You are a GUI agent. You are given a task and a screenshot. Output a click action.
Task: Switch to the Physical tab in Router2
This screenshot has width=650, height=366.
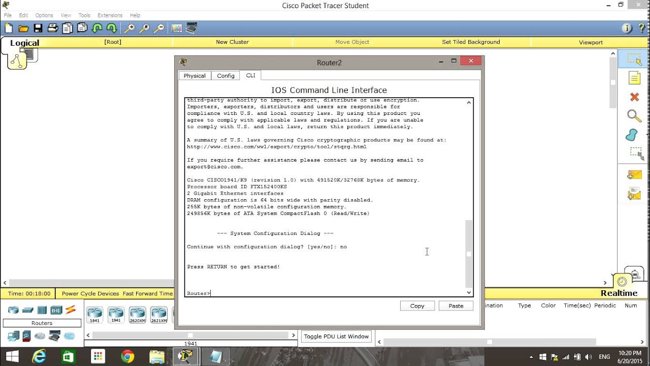pos(194,76)
